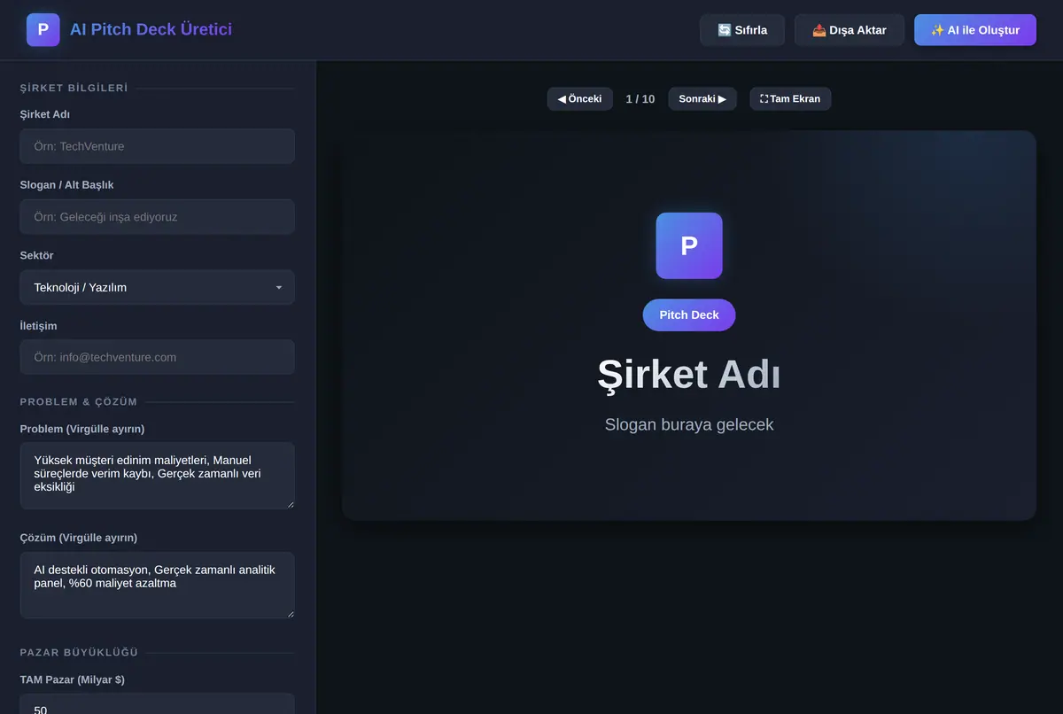Focus the İletişim email input
This screenshot has width=1063, height=714.
(x=157, y=357)
